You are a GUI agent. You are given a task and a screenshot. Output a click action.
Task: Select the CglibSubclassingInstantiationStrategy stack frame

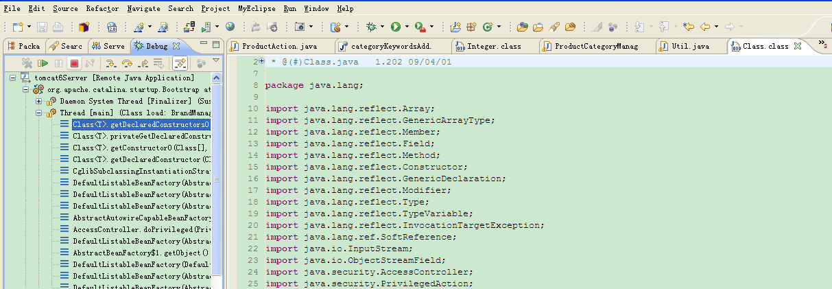(141, 172)
